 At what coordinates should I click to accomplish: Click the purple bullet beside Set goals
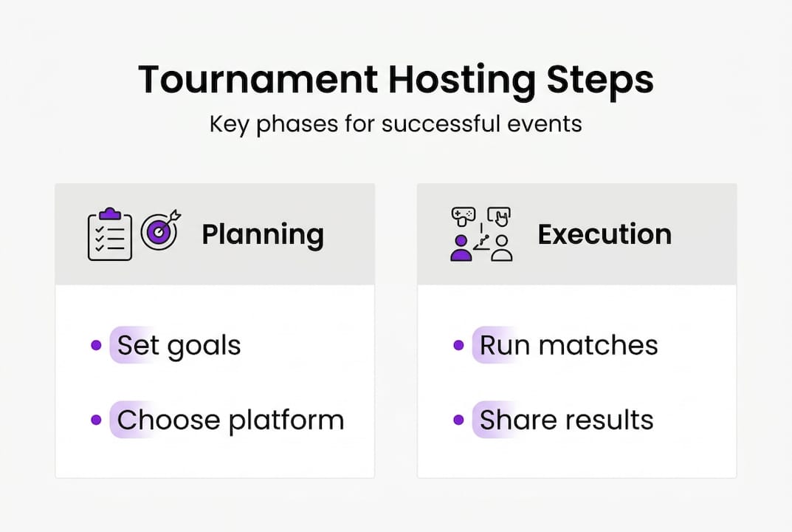96,345
